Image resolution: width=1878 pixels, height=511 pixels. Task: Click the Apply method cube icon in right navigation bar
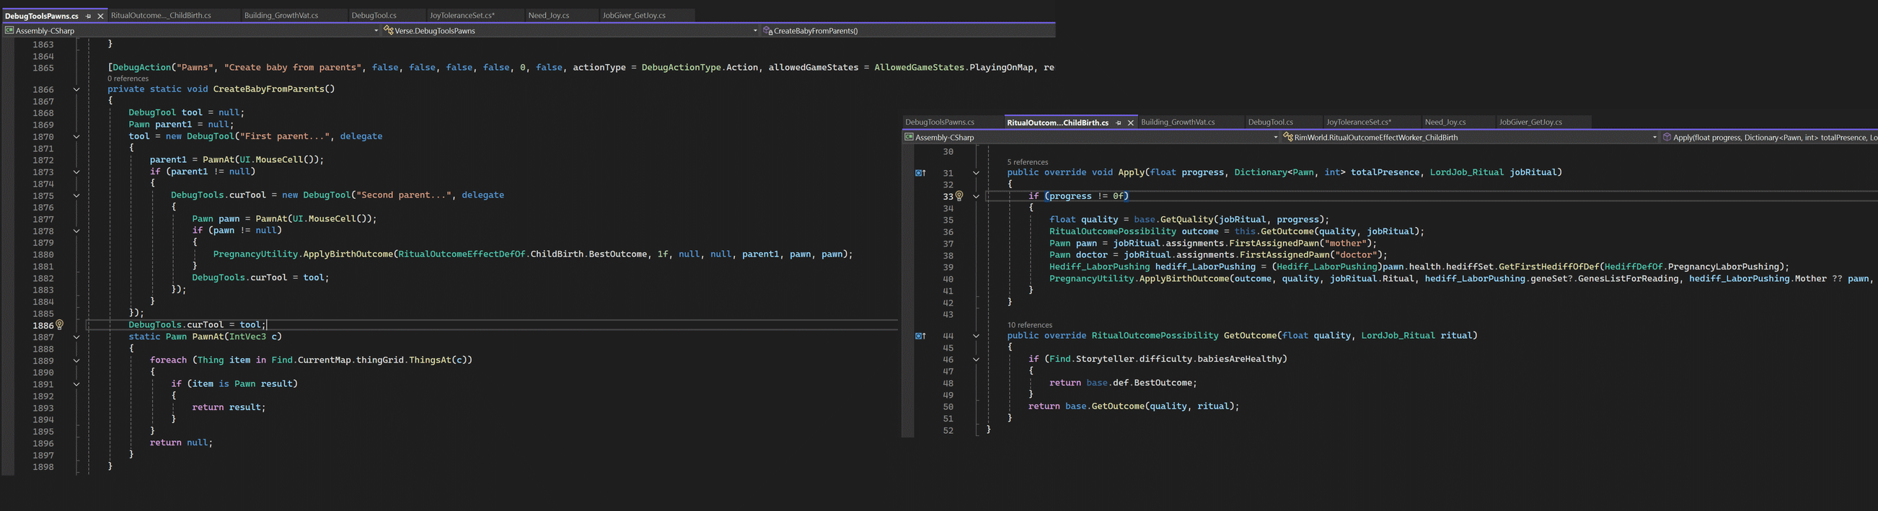pos(1667,137)
